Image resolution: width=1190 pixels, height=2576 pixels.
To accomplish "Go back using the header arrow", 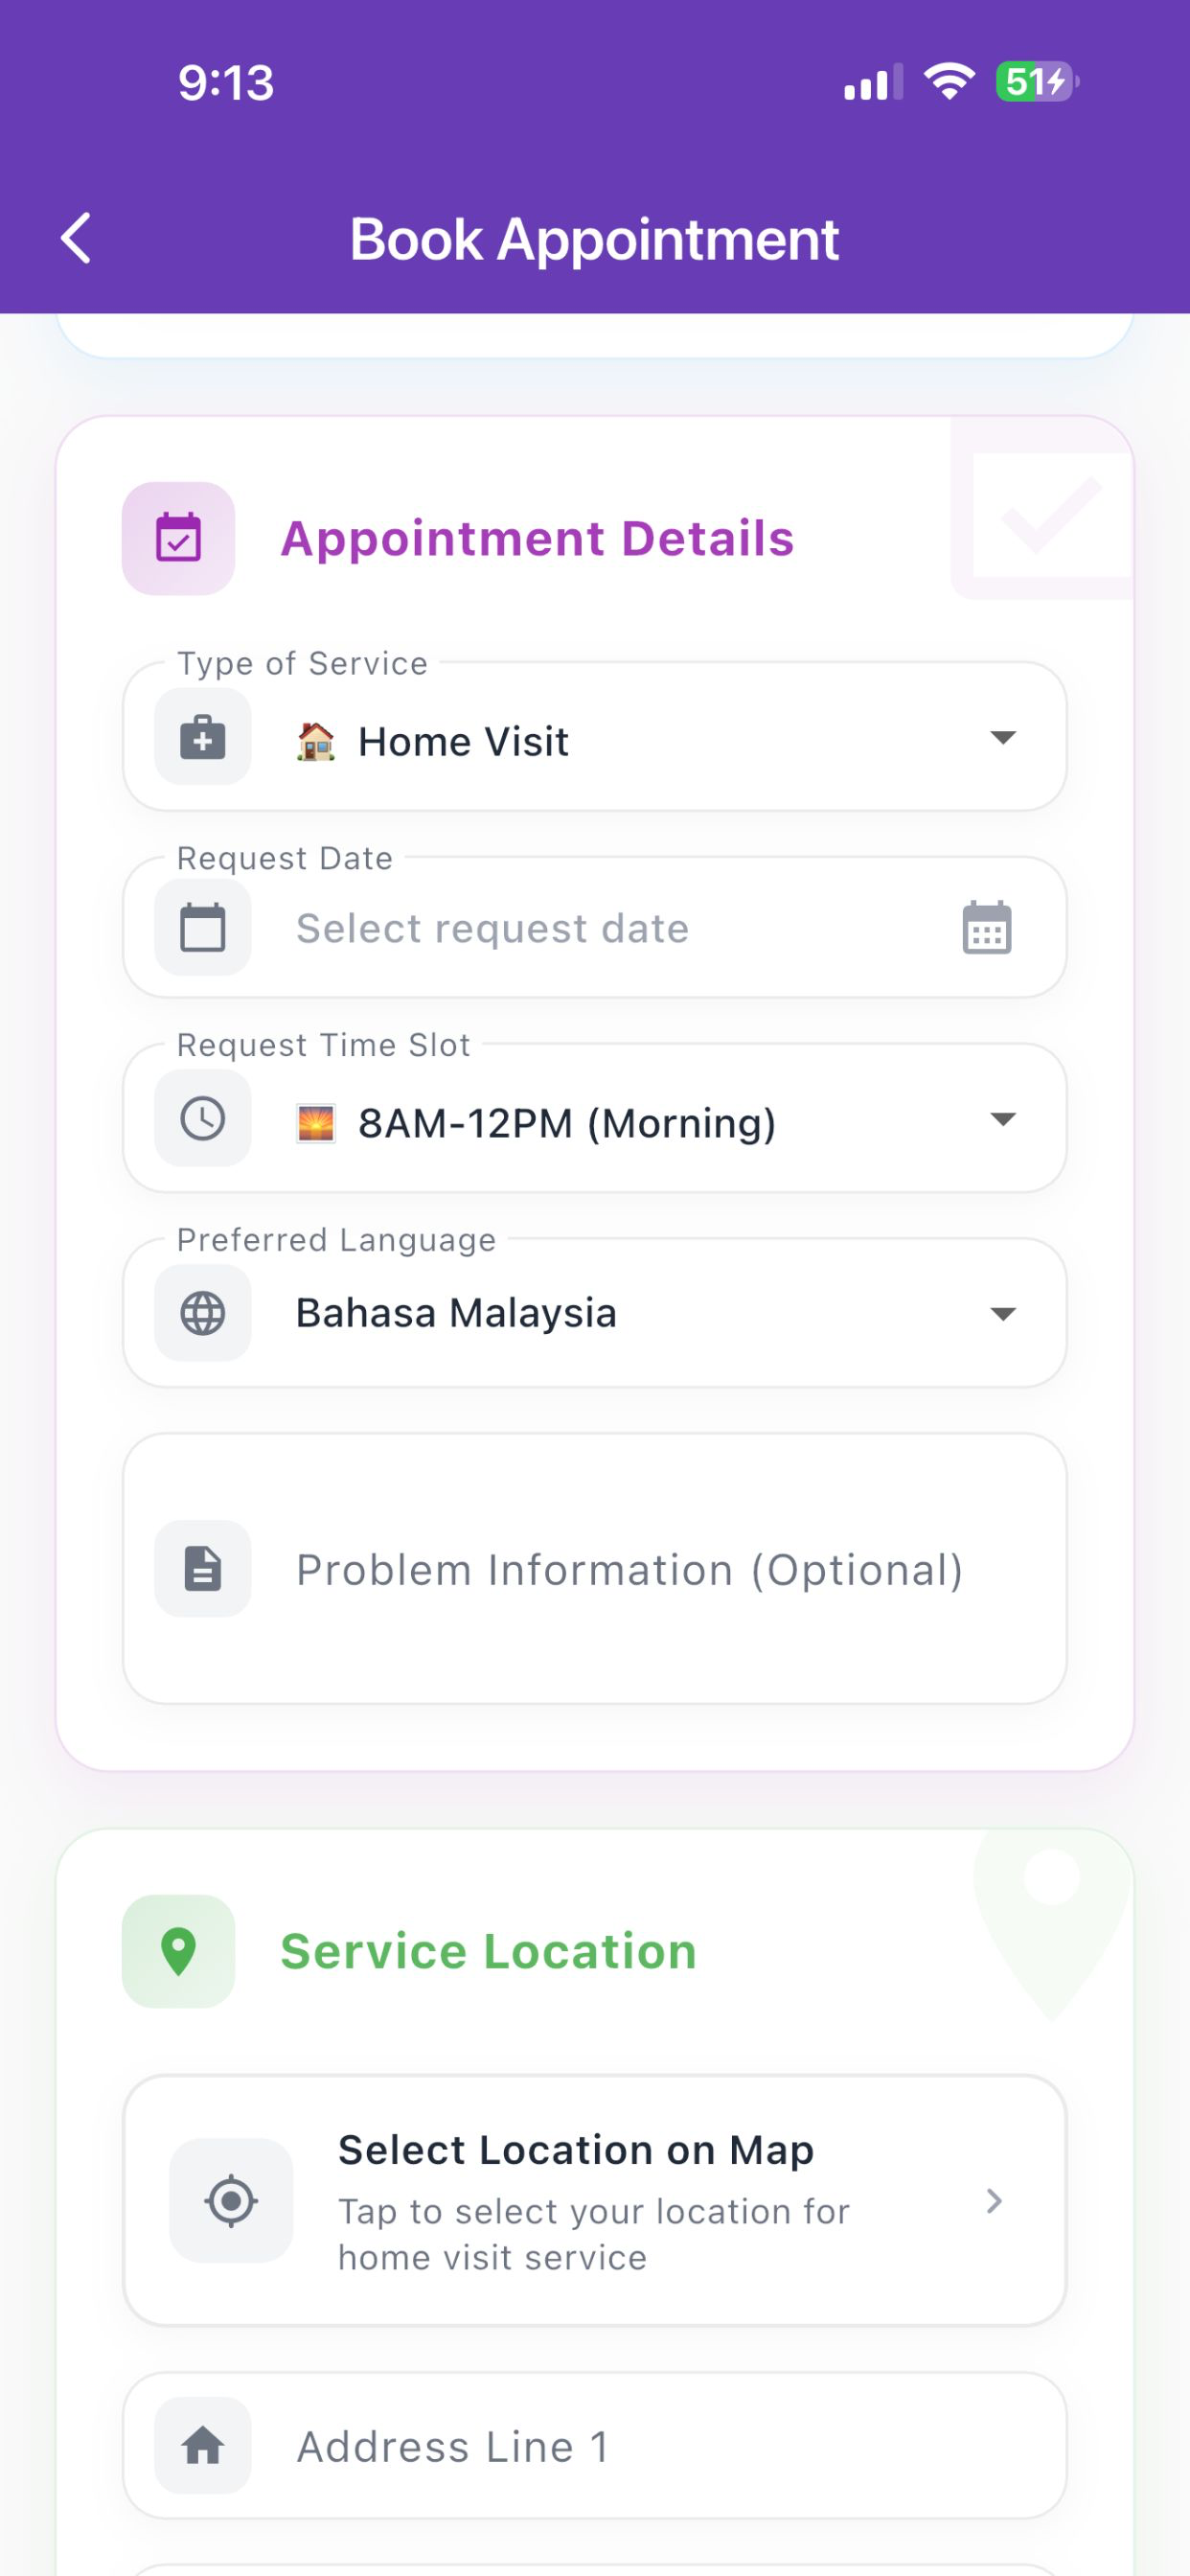I will point(76,238).
